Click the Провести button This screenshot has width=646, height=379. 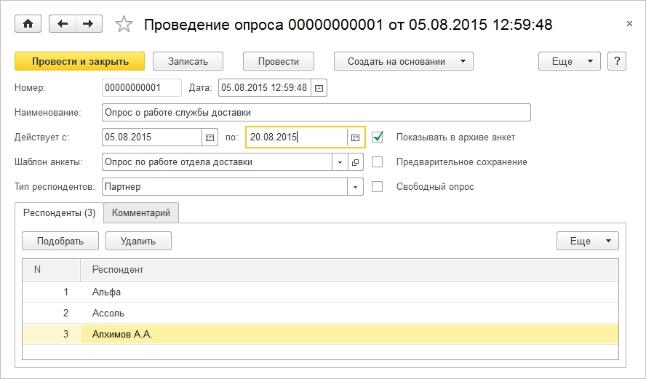[279, 61]
